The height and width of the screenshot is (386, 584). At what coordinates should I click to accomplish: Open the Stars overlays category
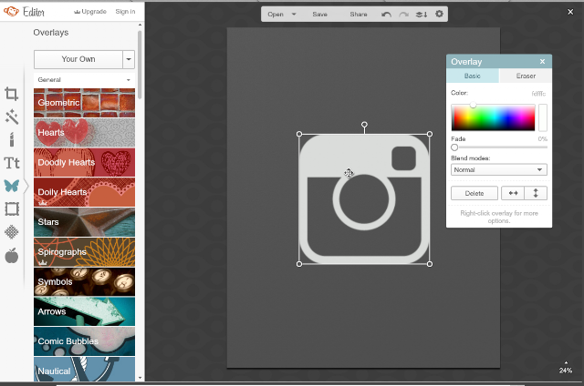85,222
